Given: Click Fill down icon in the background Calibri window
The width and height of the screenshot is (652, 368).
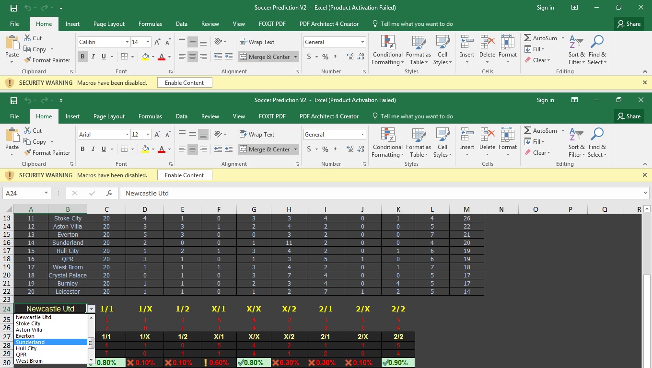Looking at the screenshot, I should (x=528, y=49).
